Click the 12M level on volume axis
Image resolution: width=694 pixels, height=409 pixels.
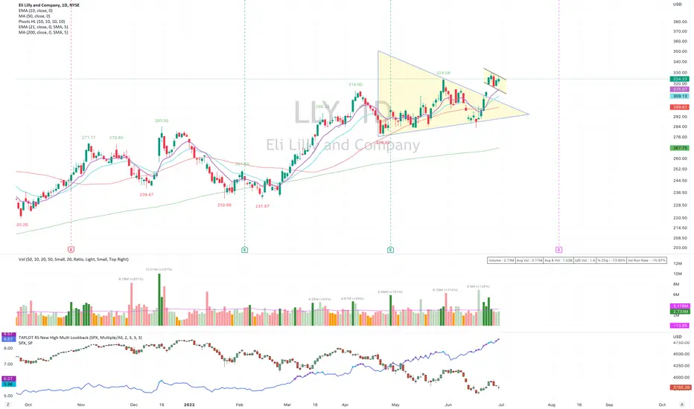[x=677, y=263]
